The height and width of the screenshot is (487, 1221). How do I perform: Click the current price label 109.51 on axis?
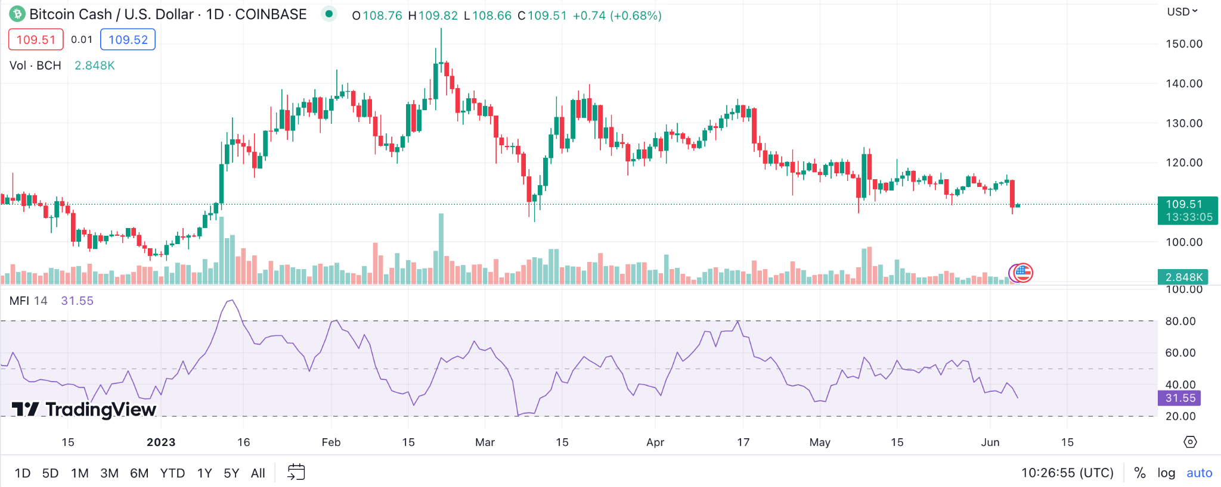coord(1188,210)
